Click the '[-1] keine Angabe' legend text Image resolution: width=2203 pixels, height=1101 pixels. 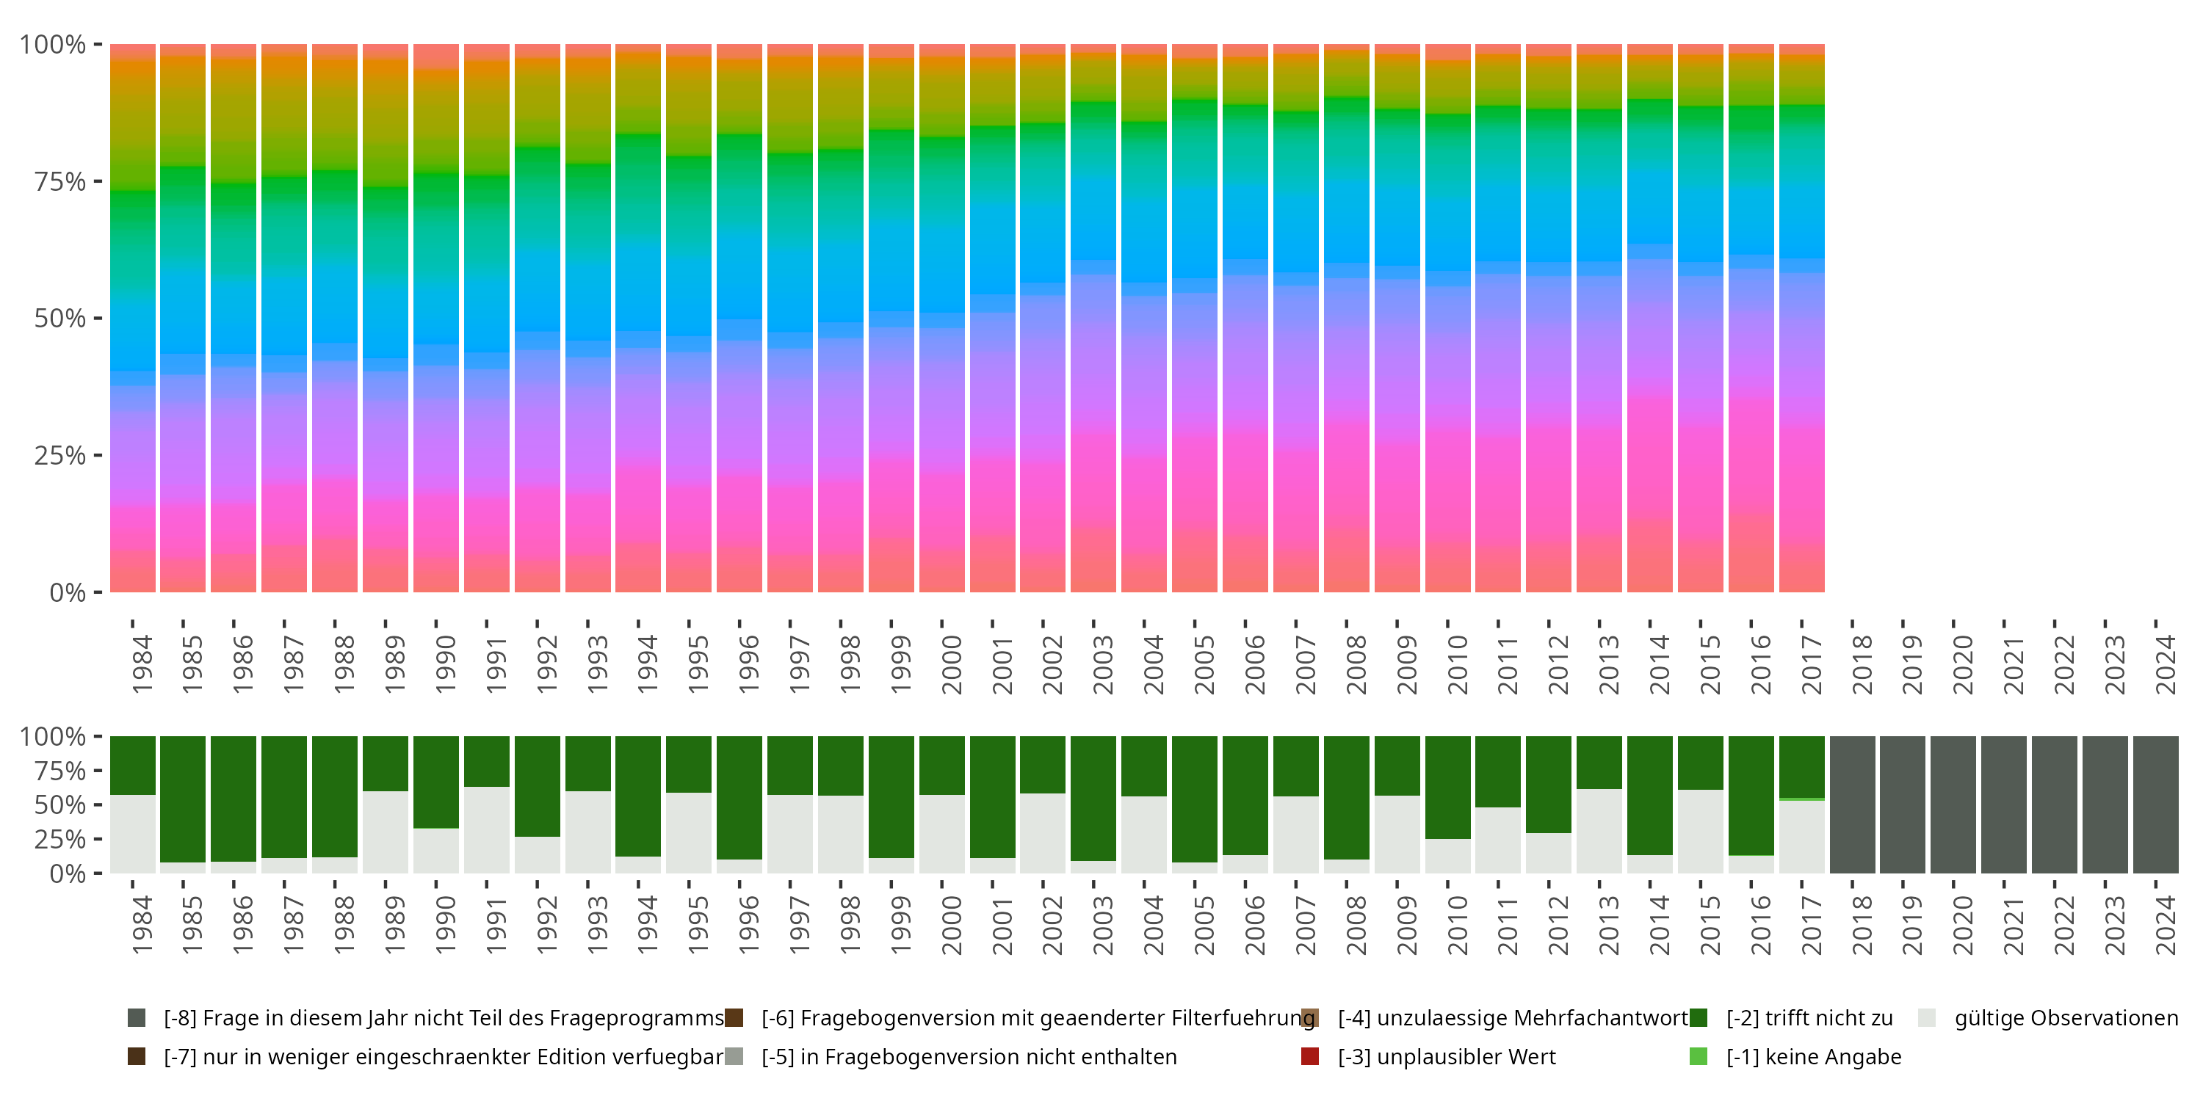pos(1814,1055)
